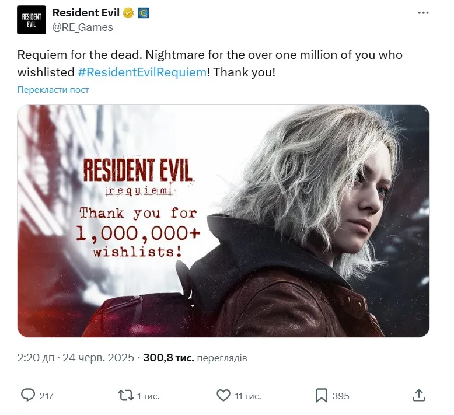Open the @RE_Games handle link
The height and width of the screenshot is (415, 454).
pyautogui.click(x=82, y=27)
